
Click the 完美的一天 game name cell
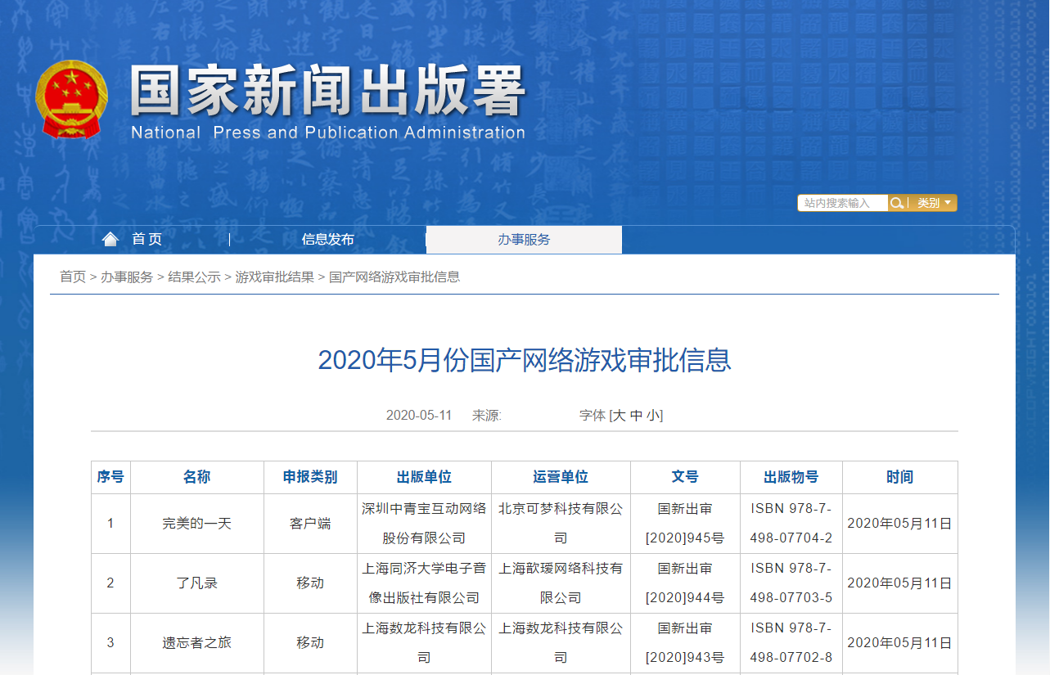coord(197,523)
